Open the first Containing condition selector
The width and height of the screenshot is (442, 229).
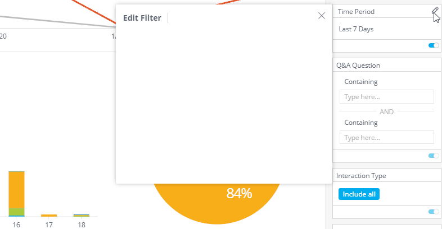click(x=361, y=82)
